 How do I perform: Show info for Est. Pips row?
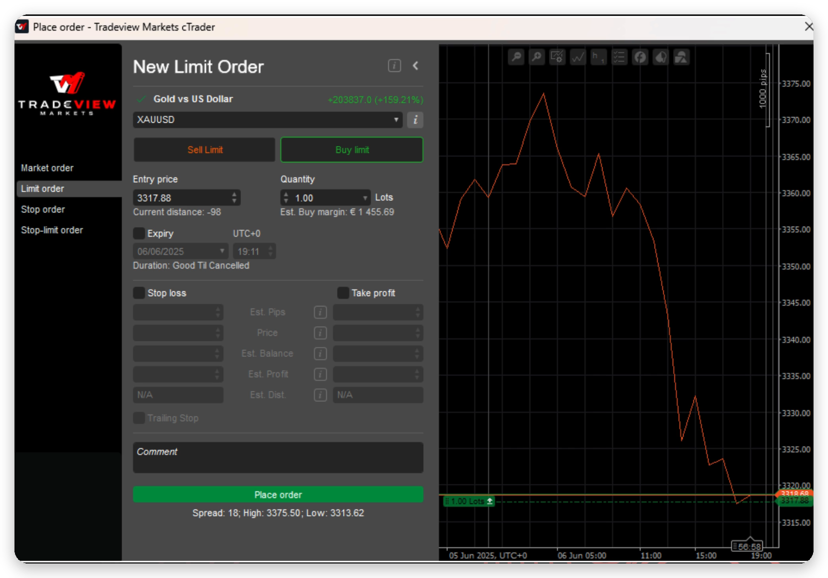tap(320, 312)
